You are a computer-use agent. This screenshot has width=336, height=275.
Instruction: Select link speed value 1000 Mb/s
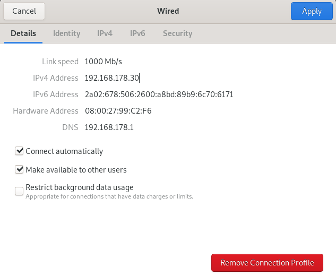tap(104, 62)
